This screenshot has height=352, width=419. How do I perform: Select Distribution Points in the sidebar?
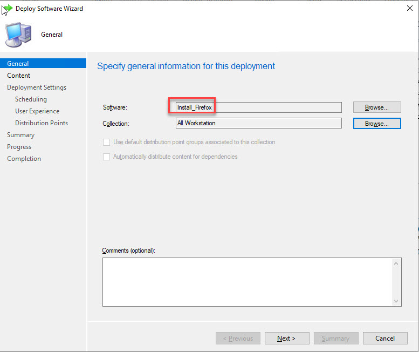[42, 123]
